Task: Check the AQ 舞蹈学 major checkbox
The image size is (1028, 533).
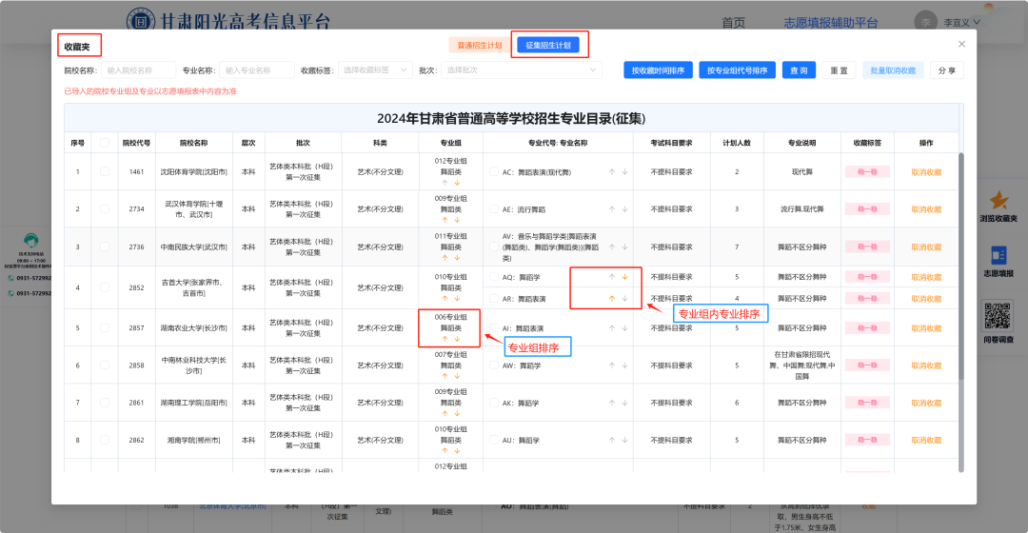Action: (494, 277)
